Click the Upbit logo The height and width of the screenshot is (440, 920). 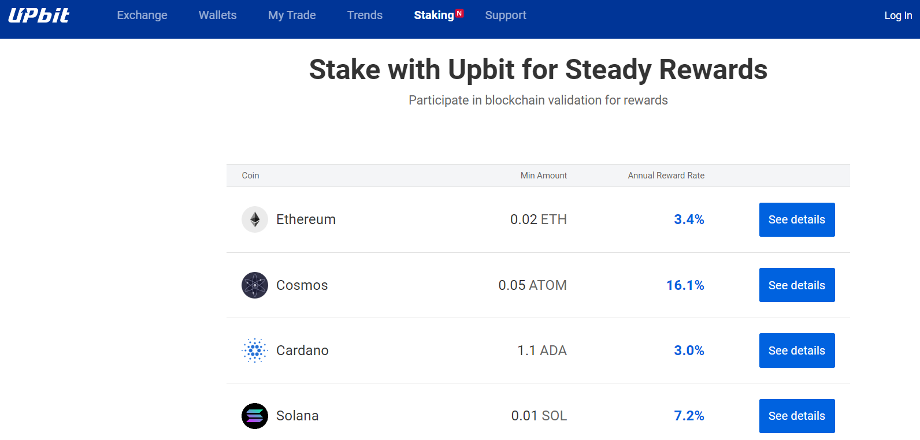pos(39,15)
